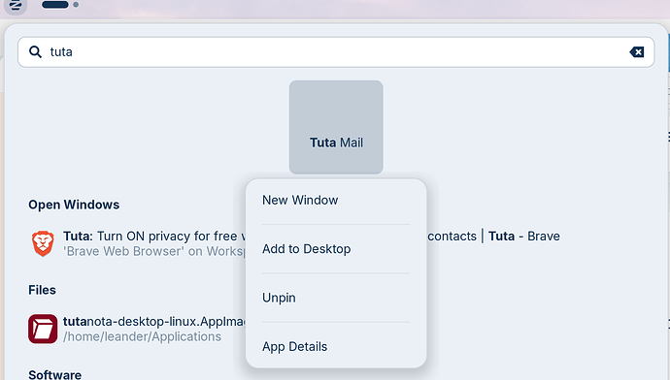Open tutanota-desktop-linux.AppImage file result

[x=137, y=329]
